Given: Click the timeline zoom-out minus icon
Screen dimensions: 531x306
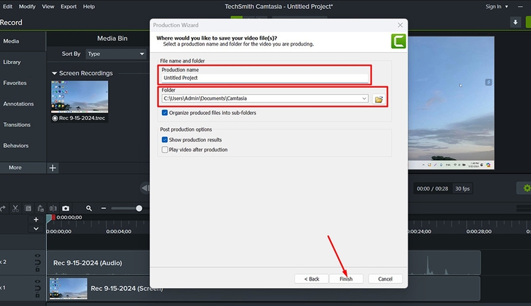Looking at the screenshot, I should 104,208.
